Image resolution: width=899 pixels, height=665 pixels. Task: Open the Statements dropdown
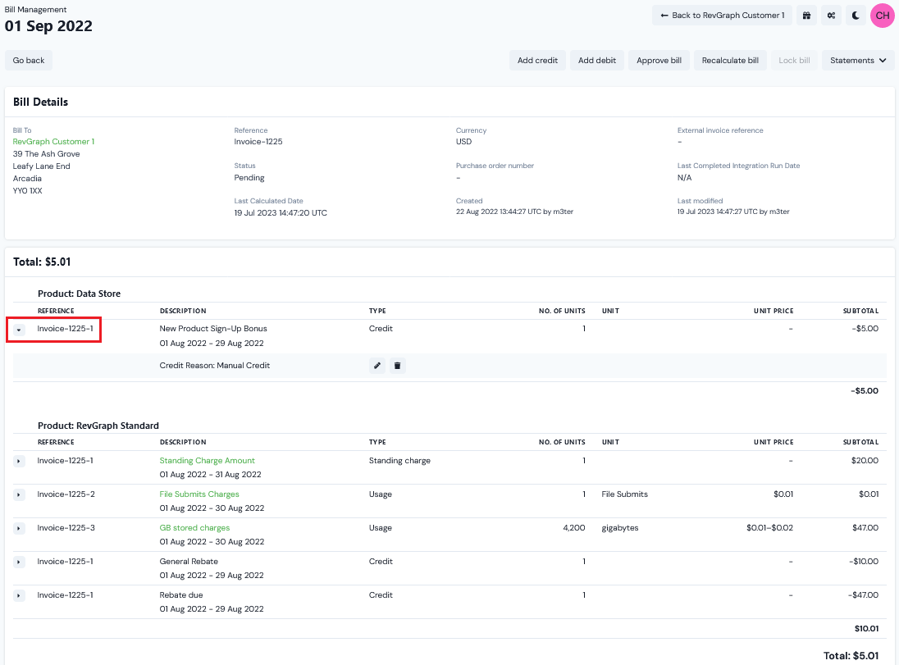point(858,60)
